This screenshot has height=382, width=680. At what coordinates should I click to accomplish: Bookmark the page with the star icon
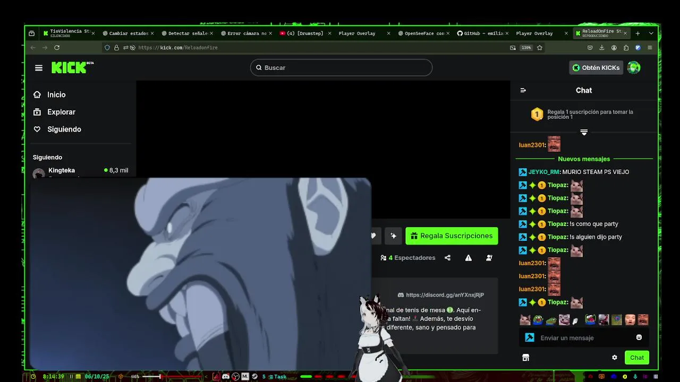click(540, 48)
